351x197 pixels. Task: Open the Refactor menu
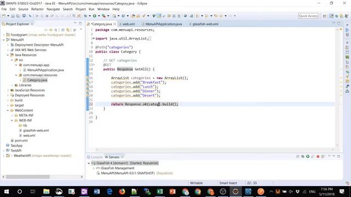point(37,9)
